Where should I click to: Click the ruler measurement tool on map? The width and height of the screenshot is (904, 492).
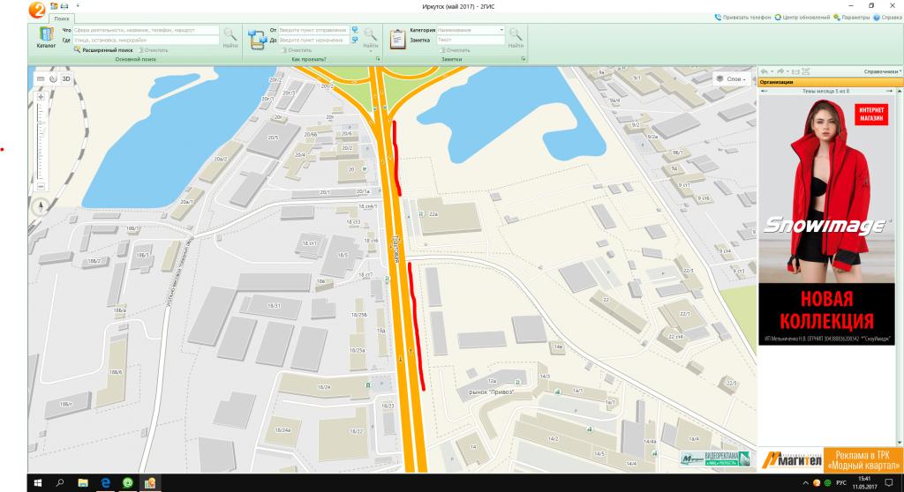pos(41,78)
